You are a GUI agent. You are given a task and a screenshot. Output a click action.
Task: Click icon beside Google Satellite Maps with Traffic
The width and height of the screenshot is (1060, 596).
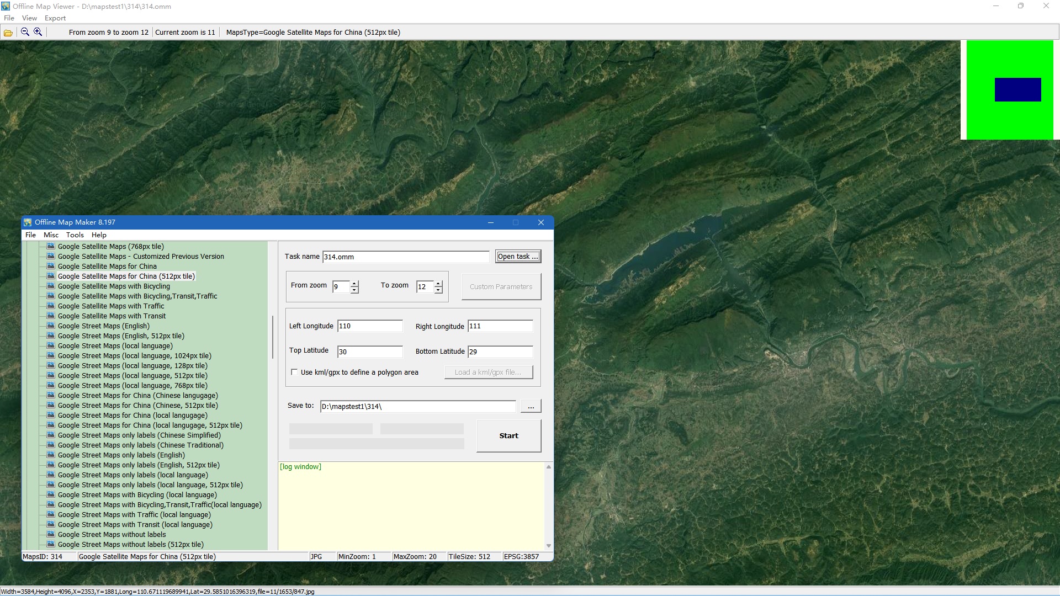pos(51,306)
